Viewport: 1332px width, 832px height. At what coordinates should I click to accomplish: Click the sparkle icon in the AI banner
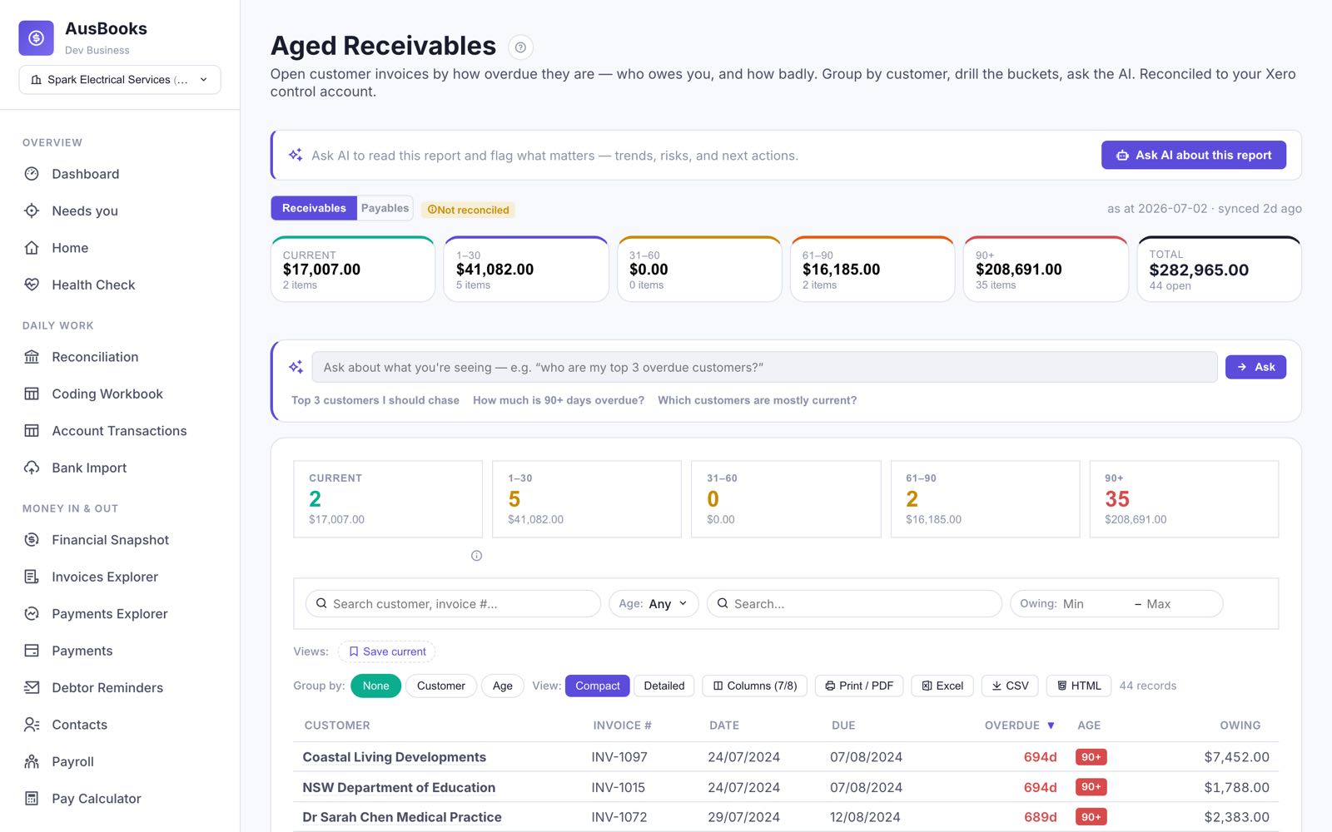click(296, 155)
